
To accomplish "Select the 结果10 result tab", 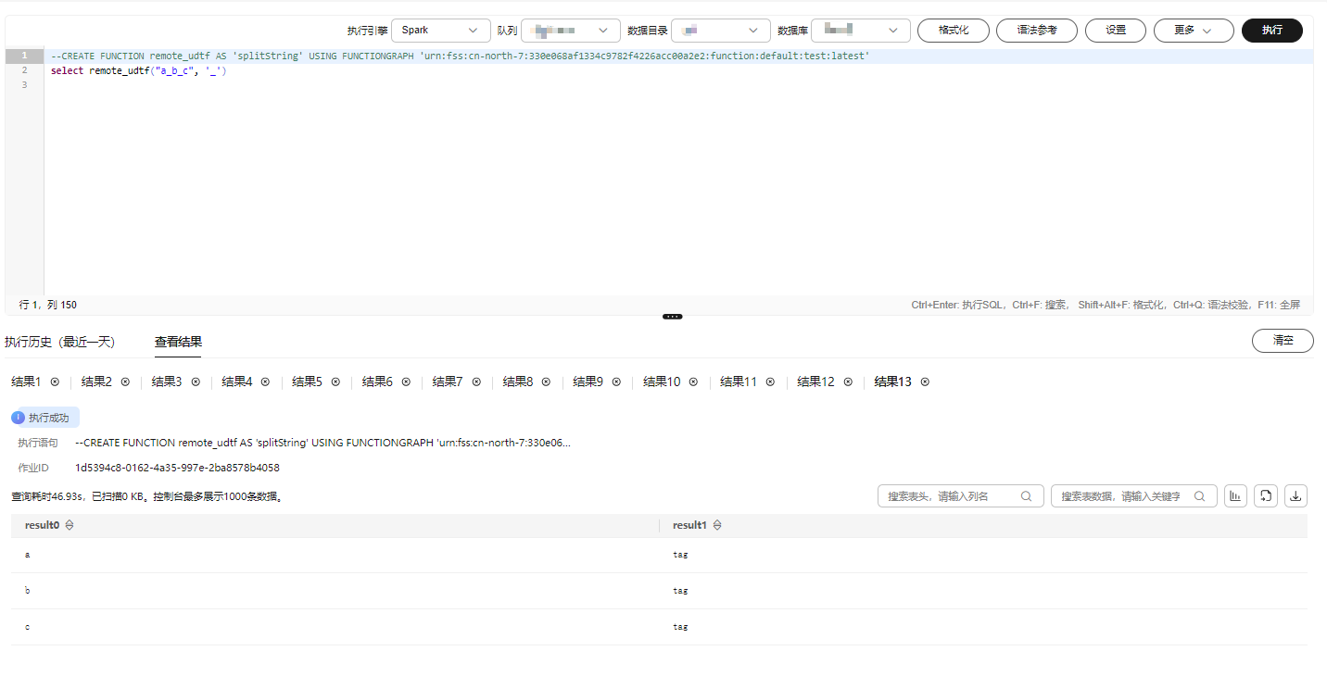I will click(x=662, y=382).
